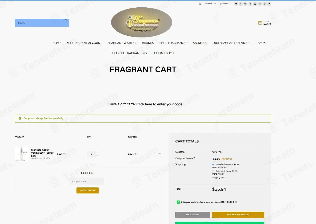Image resolution: width=316 pixels, height=224 pixels.
Task: Open Mancera Xplicit Vanilla EDP product link
Action: pos(42,153)
